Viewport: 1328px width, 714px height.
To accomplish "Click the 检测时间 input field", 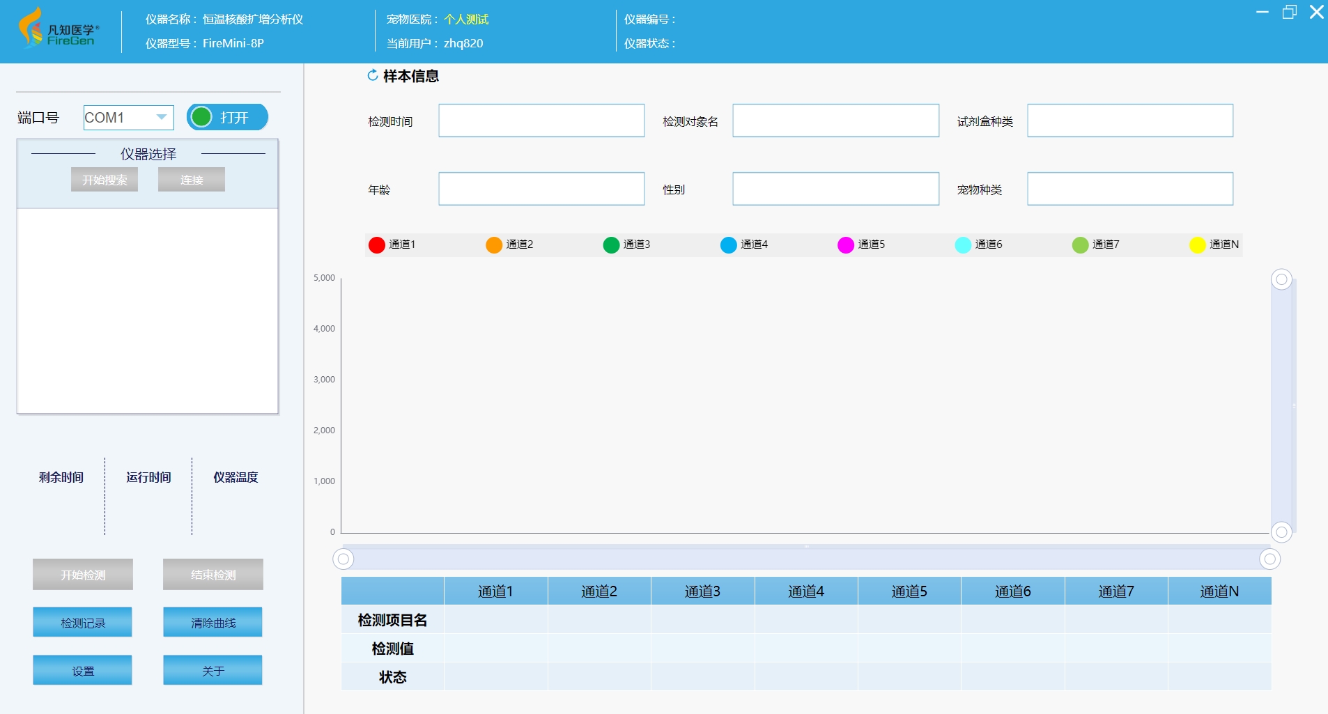I will coord(541,121).
